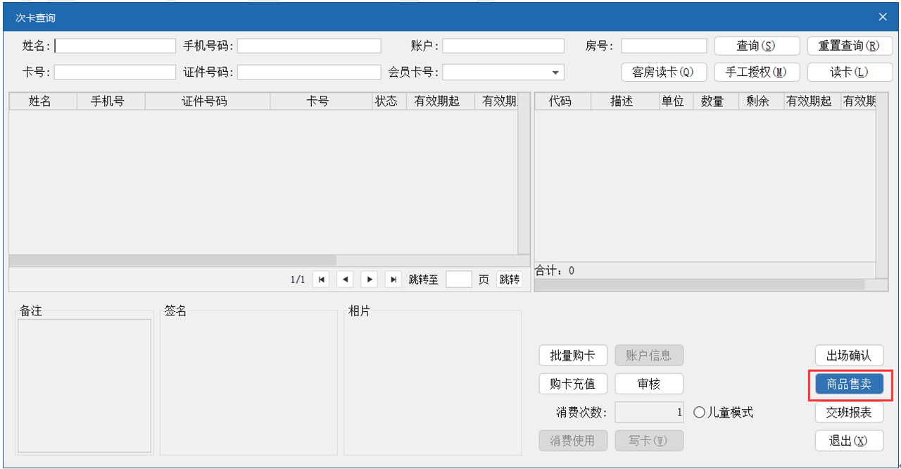The height and width of the screenshot is (469, 901).
Task: Open the 会员卡号 dropdown
Action: pyautogui.click(x=555, y=73)
